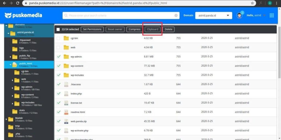281x140 pixels.
Task: Click the wp-activate.php file icon
Action: [66, 130]
